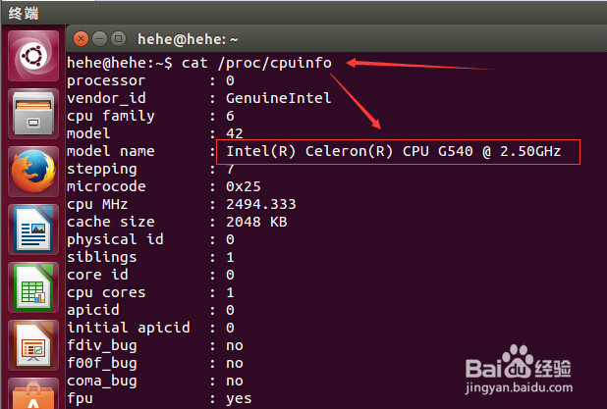Click the 'stepping' label
The image size is (607, 409).
point(102,170)
